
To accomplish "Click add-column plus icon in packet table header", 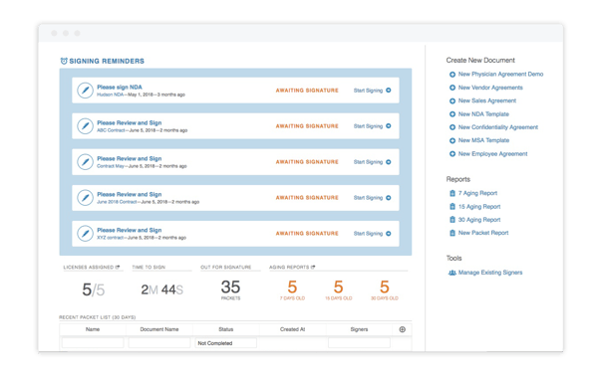I will click(x=402, y=329).
